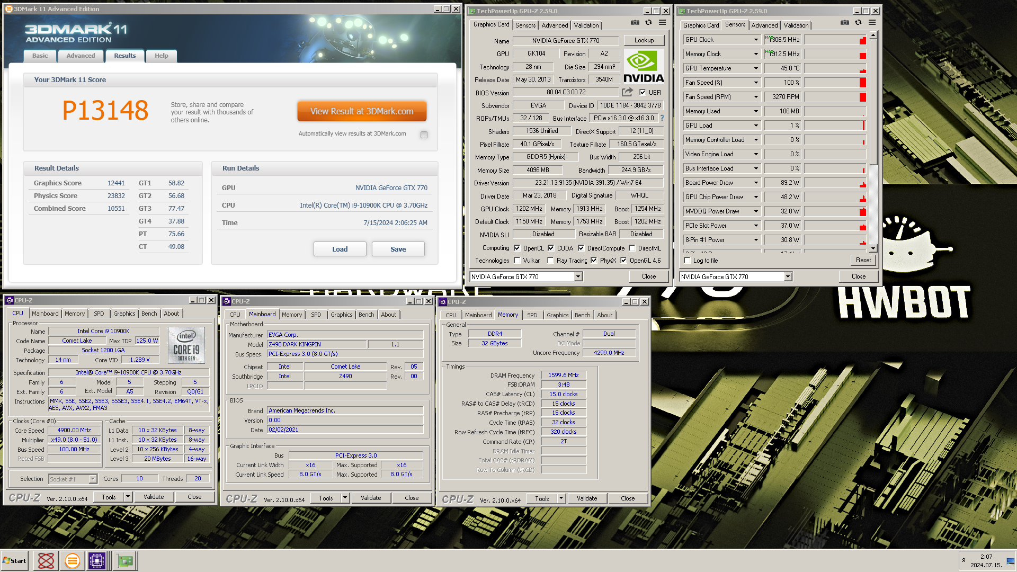This screenshot has width=1017, height=572.
Task: Click GPU-Z Sensors window title icon
Action: 681,11
